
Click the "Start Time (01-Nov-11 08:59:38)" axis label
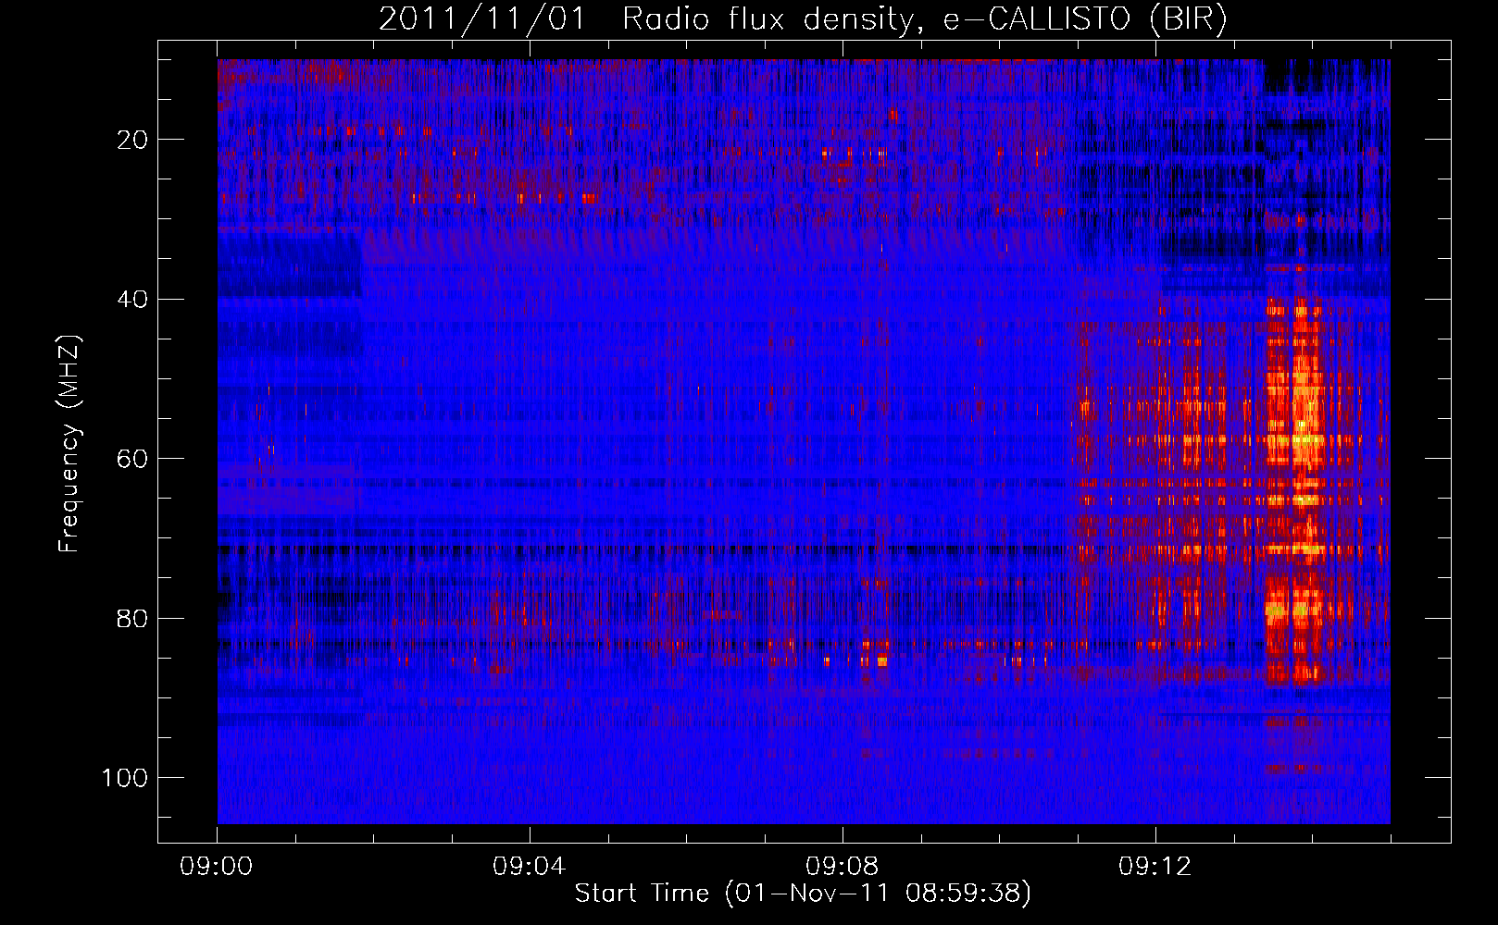tap(803, 894)
